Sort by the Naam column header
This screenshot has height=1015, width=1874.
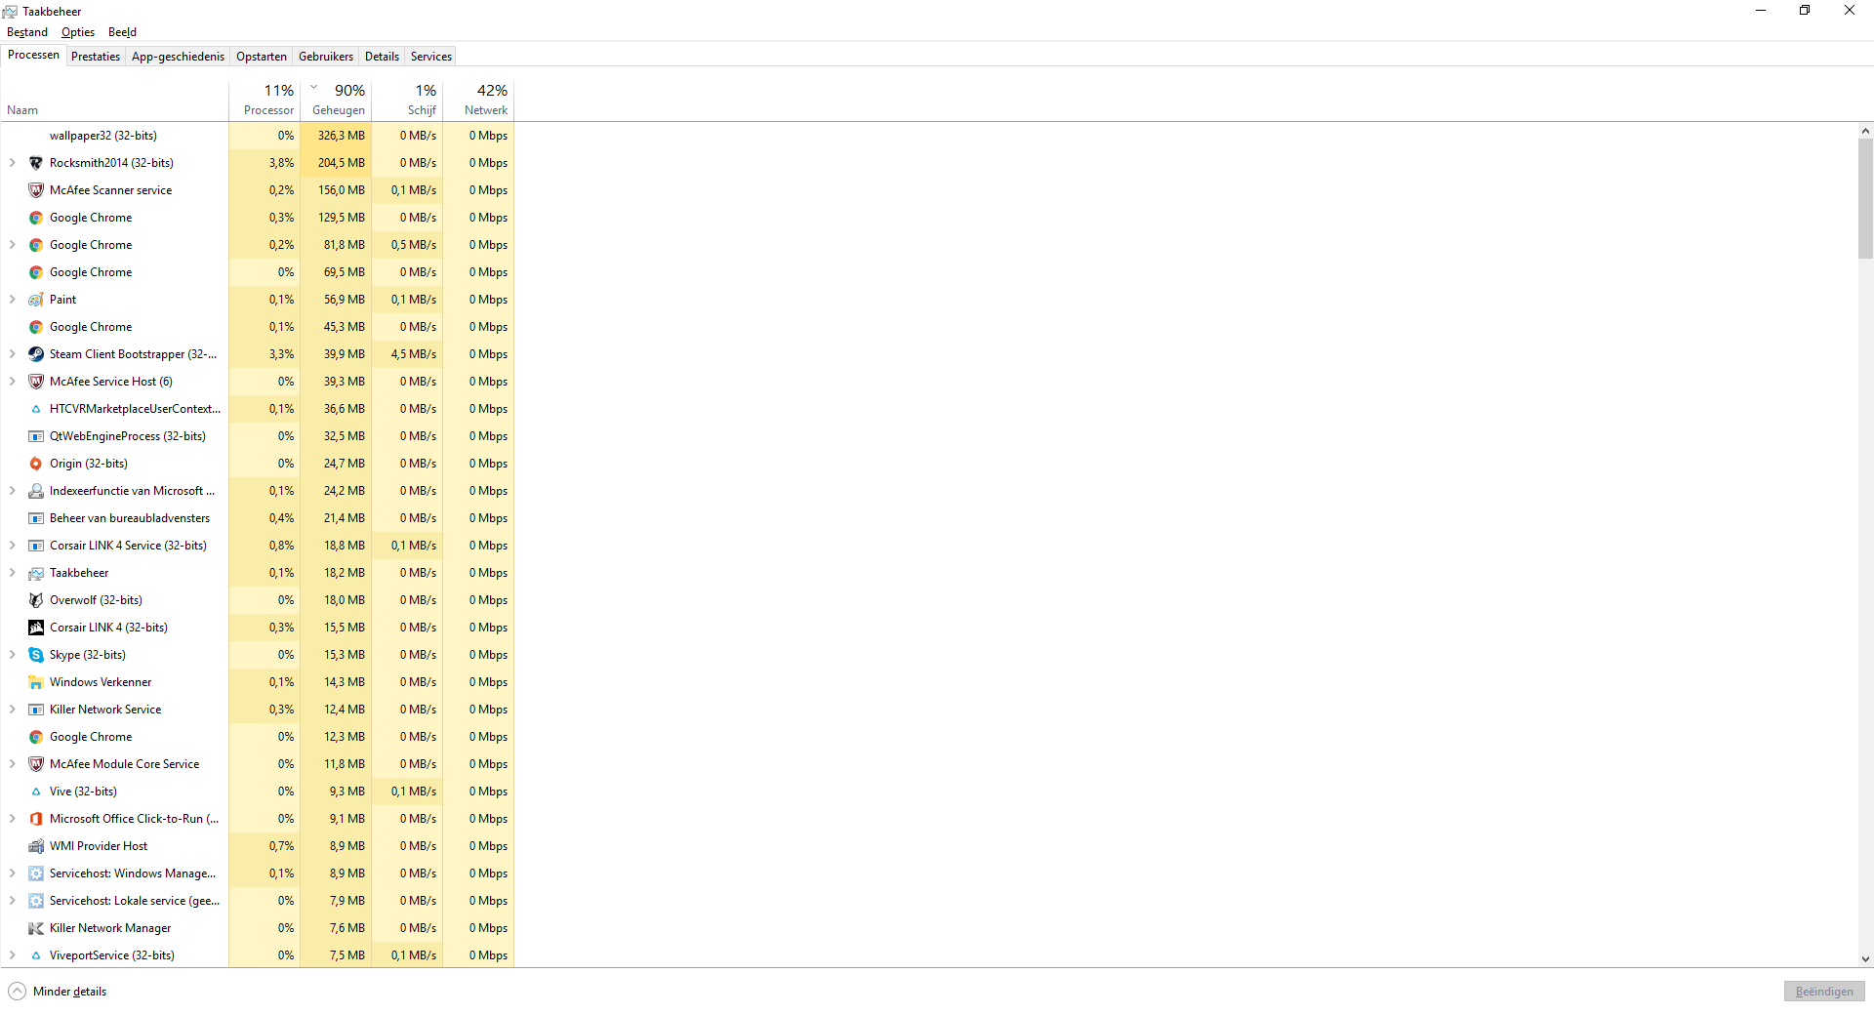coord(115,100)
